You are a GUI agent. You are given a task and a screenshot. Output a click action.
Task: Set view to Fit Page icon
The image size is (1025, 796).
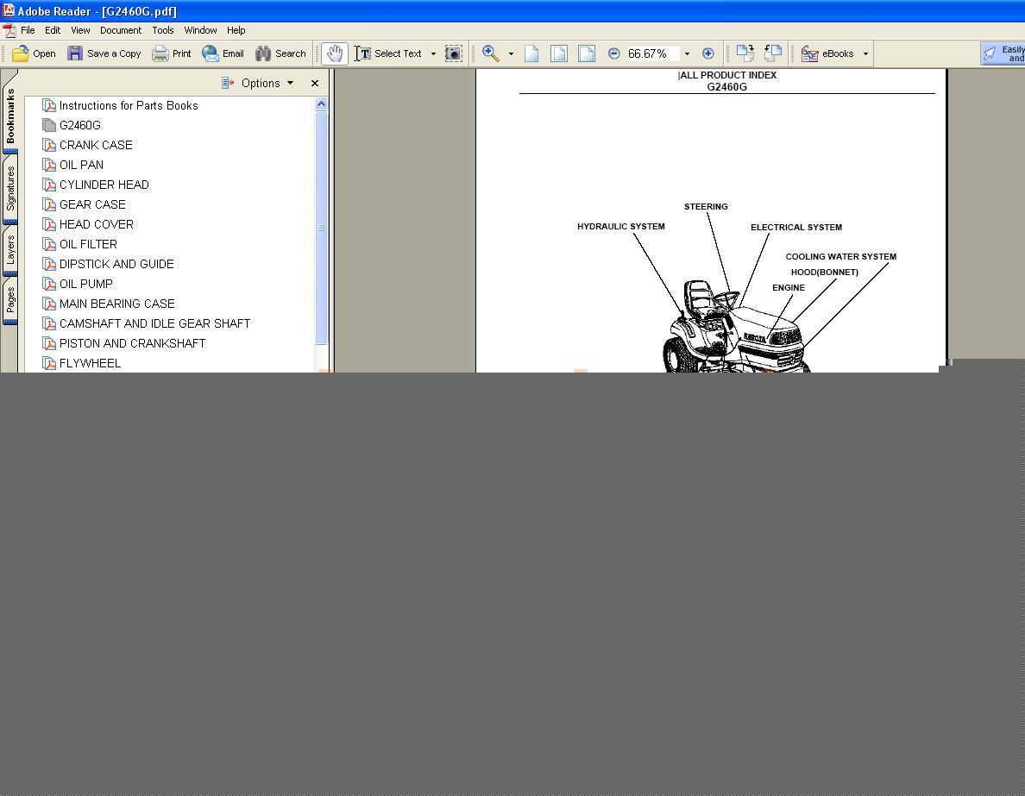pos(559,53)
